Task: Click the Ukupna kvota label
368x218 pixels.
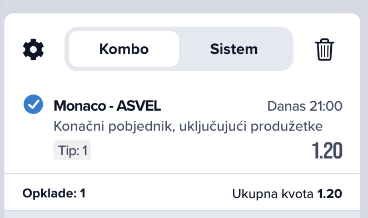Action: tap(273, 194)
